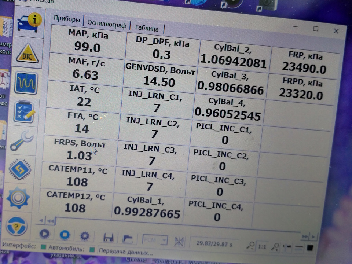The width and height of the screenshot is (352, 264).
Task: Click the 1:1 zoom reset button
Action: 262,247
